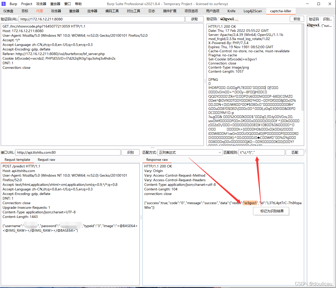Viewport: 336px width, 288px height.
Task: Click the 匹配 button
Action: (x=295, y=152)
